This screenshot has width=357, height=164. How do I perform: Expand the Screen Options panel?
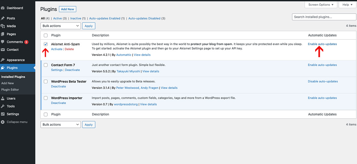pyautogui.click(x=321, y=5)
